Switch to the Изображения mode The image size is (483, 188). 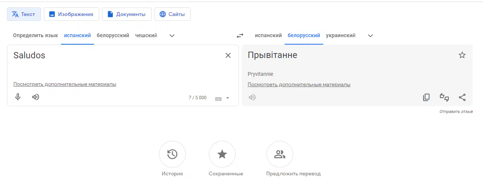point(71,14)
